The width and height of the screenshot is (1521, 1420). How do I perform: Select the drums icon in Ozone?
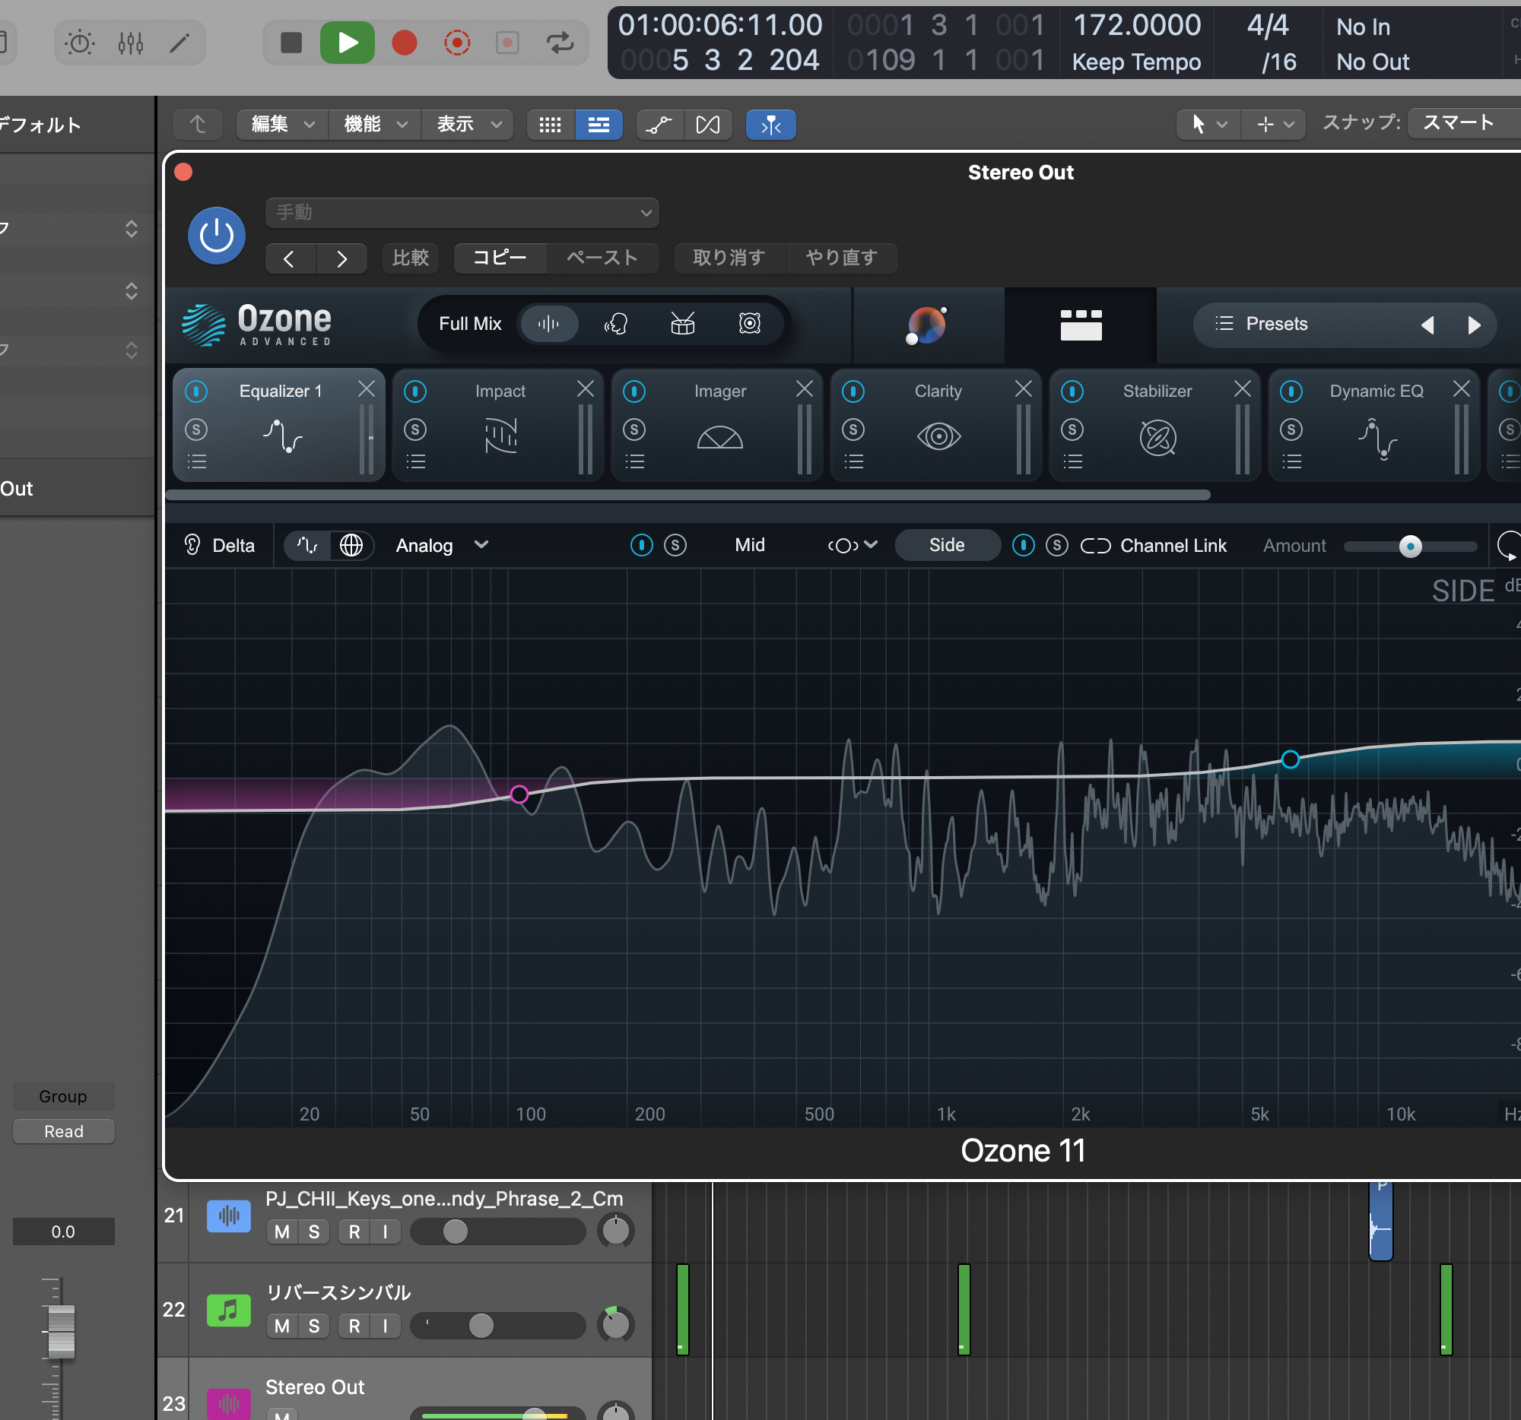pos(682,325)
